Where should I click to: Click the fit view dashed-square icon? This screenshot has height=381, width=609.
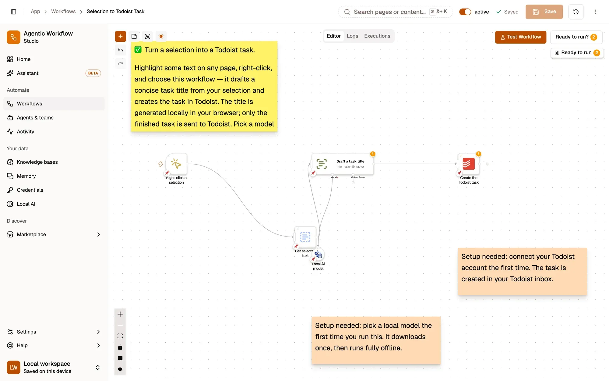point(120,336)
